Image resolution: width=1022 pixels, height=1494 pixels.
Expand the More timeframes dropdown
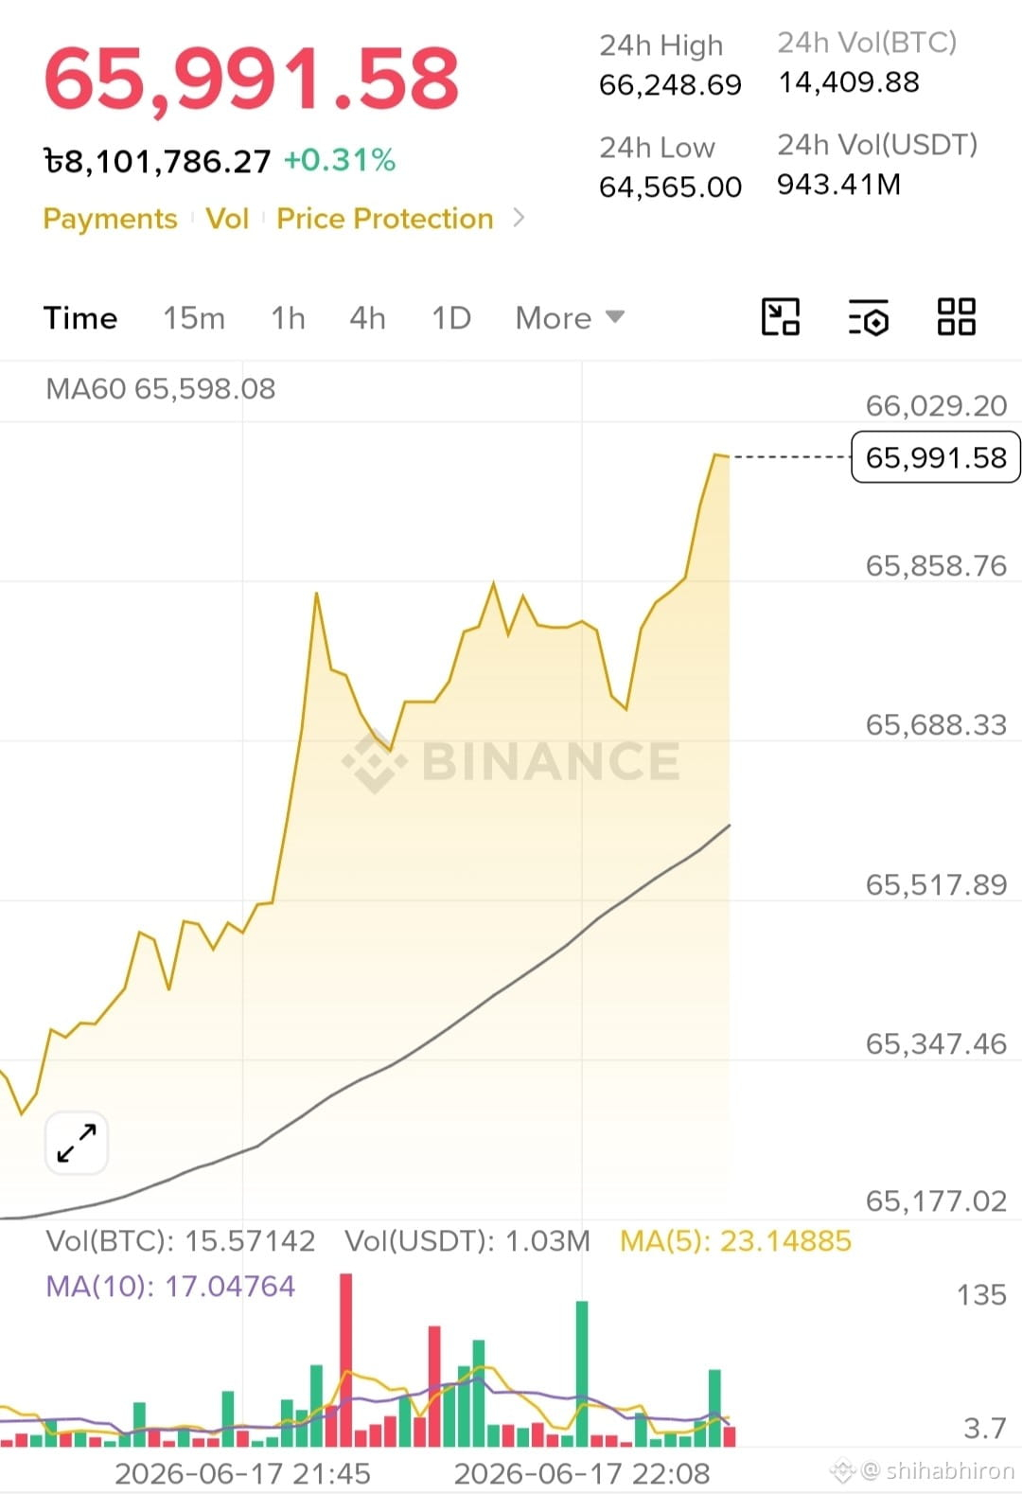[x=570, y=318]
